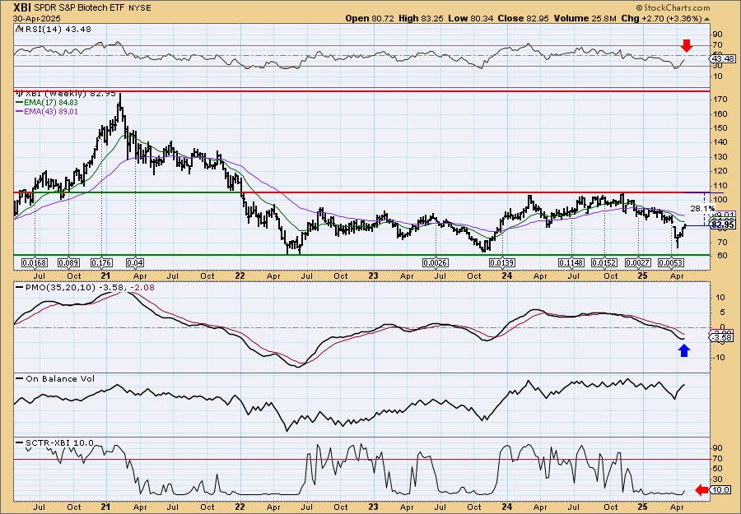Click the line icon before RSI(14)
Screen dimensions: 741x514
tap(19, 30)
